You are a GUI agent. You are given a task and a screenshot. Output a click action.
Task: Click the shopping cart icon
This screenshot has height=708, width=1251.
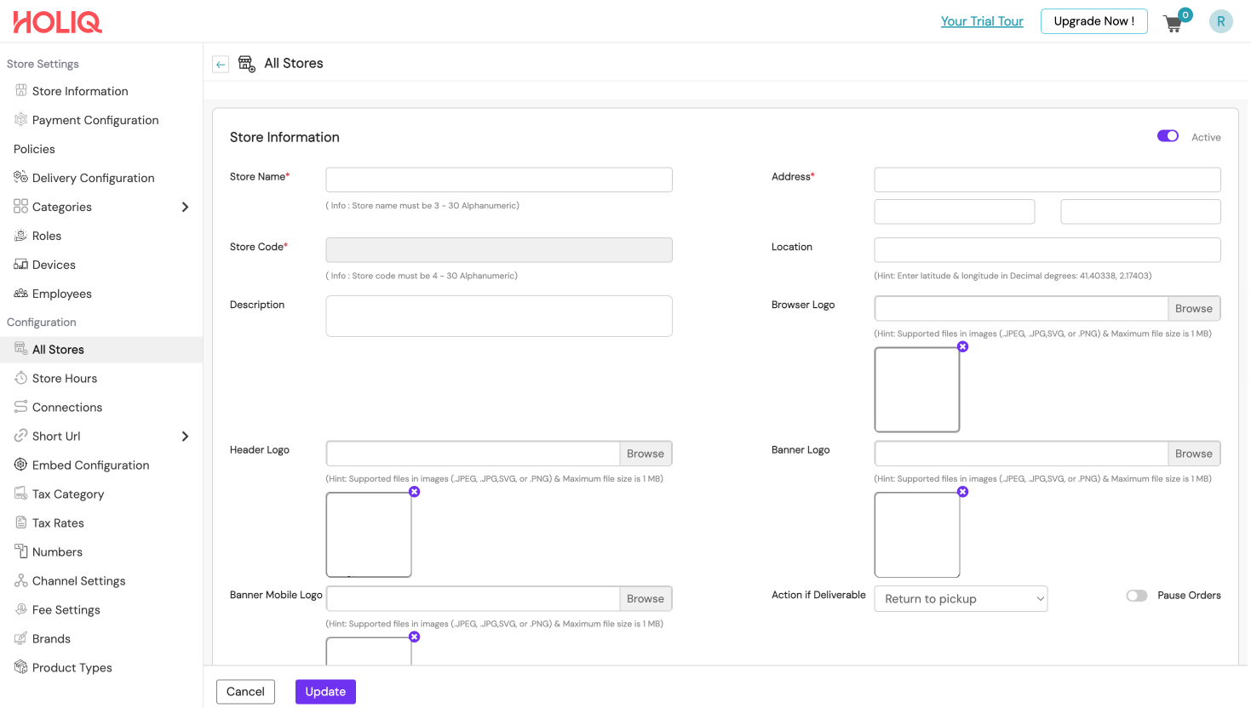(x=1174, y=23)
